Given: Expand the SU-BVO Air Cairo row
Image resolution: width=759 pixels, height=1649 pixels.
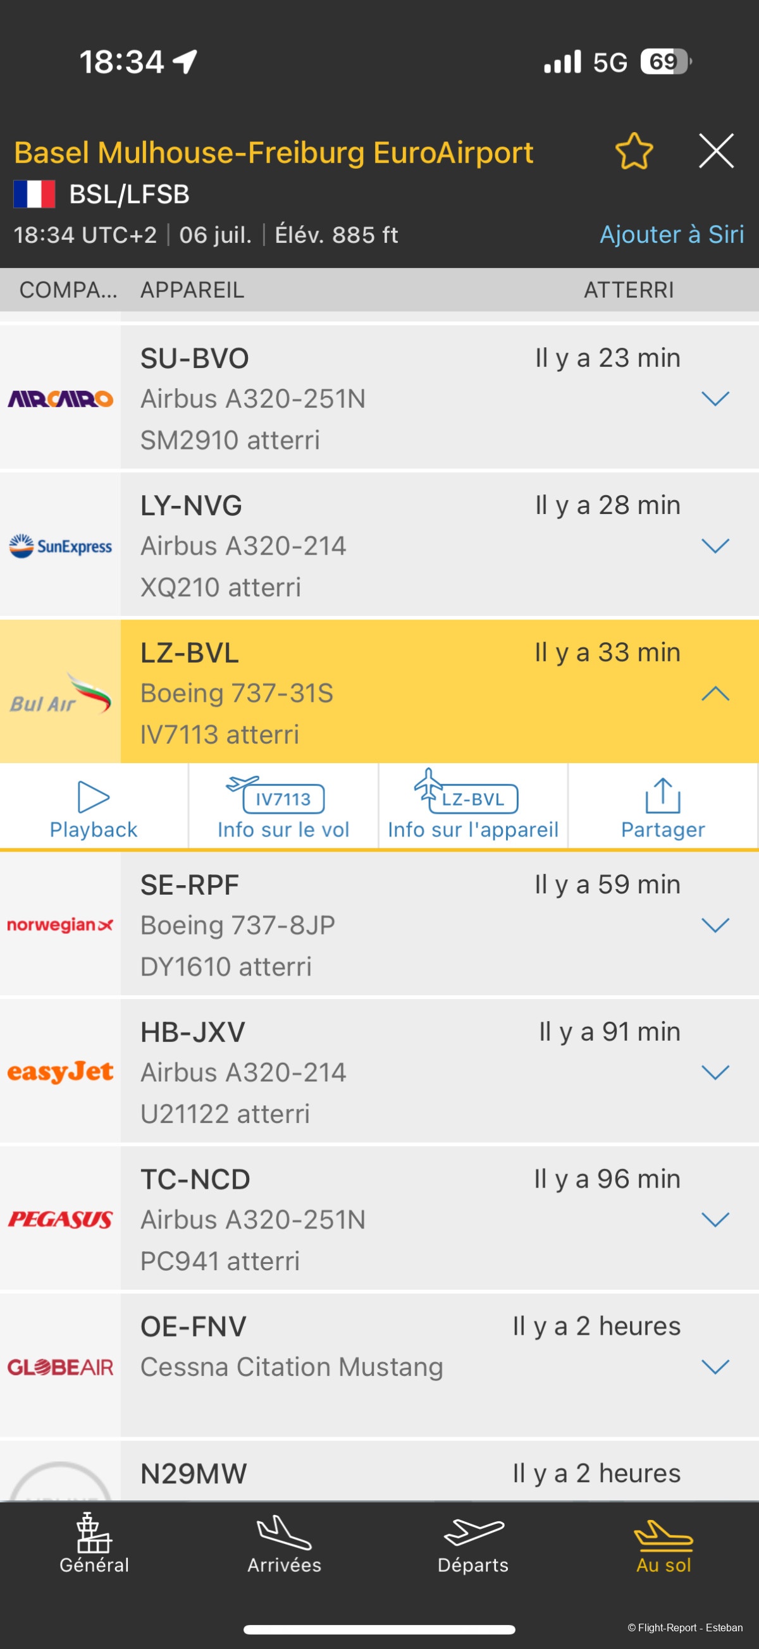Looking at the screenshot, I should point(715,398).
